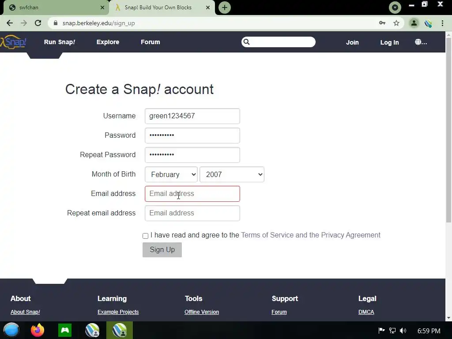Click the search magnifier icon
452x339 pixels.
(246, 42)
